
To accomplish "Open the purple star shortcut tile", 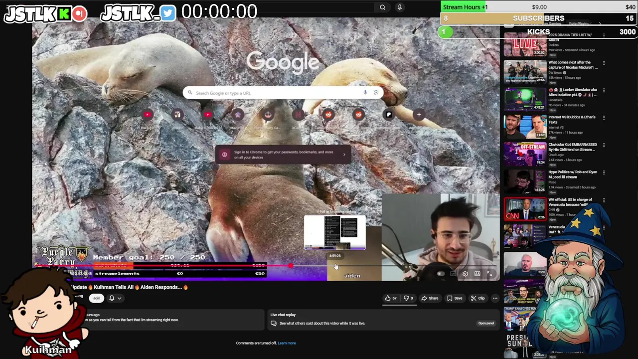I will [x=238, y=115].
